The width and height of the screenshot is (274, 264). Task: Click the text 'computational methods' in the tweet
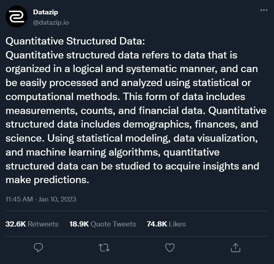[62, 97]
